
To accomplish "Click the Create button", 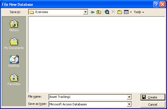I will coord(153,97).
